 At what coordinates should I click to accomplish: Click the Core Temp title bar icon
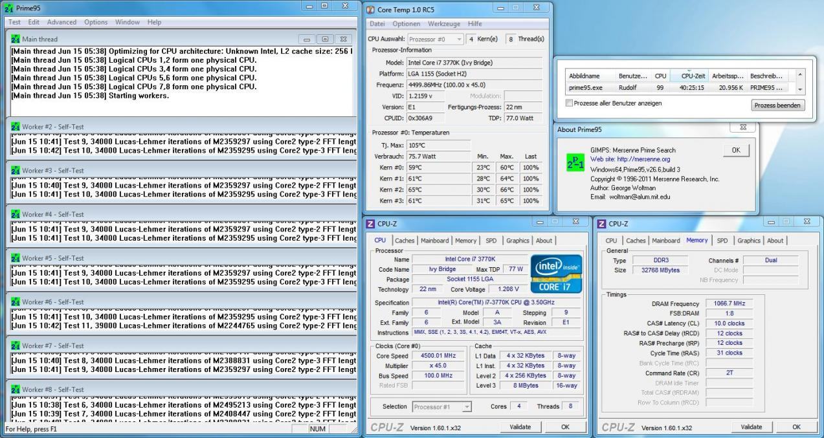[372, 9]
